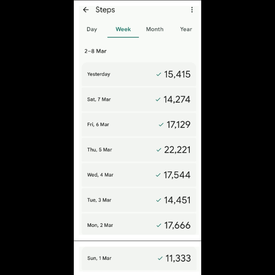Click the checkmark next to 15,415
The width and height of the screenshot is (275, 275).
click(159, 74)
